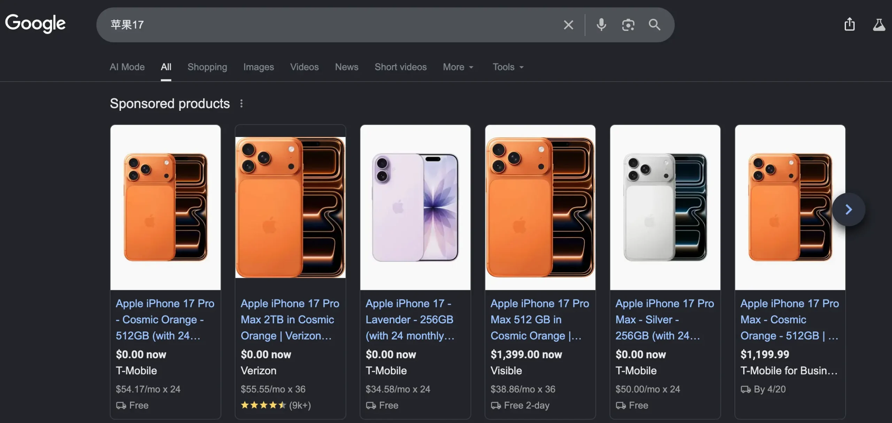
Task: Click the 4.5-star rating on the Verizon card
Action: [263, 405]
